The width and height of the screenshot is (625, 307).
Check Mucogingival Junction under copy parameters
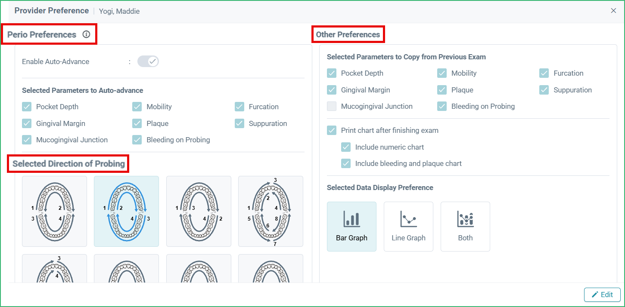[x=331, y=106]
